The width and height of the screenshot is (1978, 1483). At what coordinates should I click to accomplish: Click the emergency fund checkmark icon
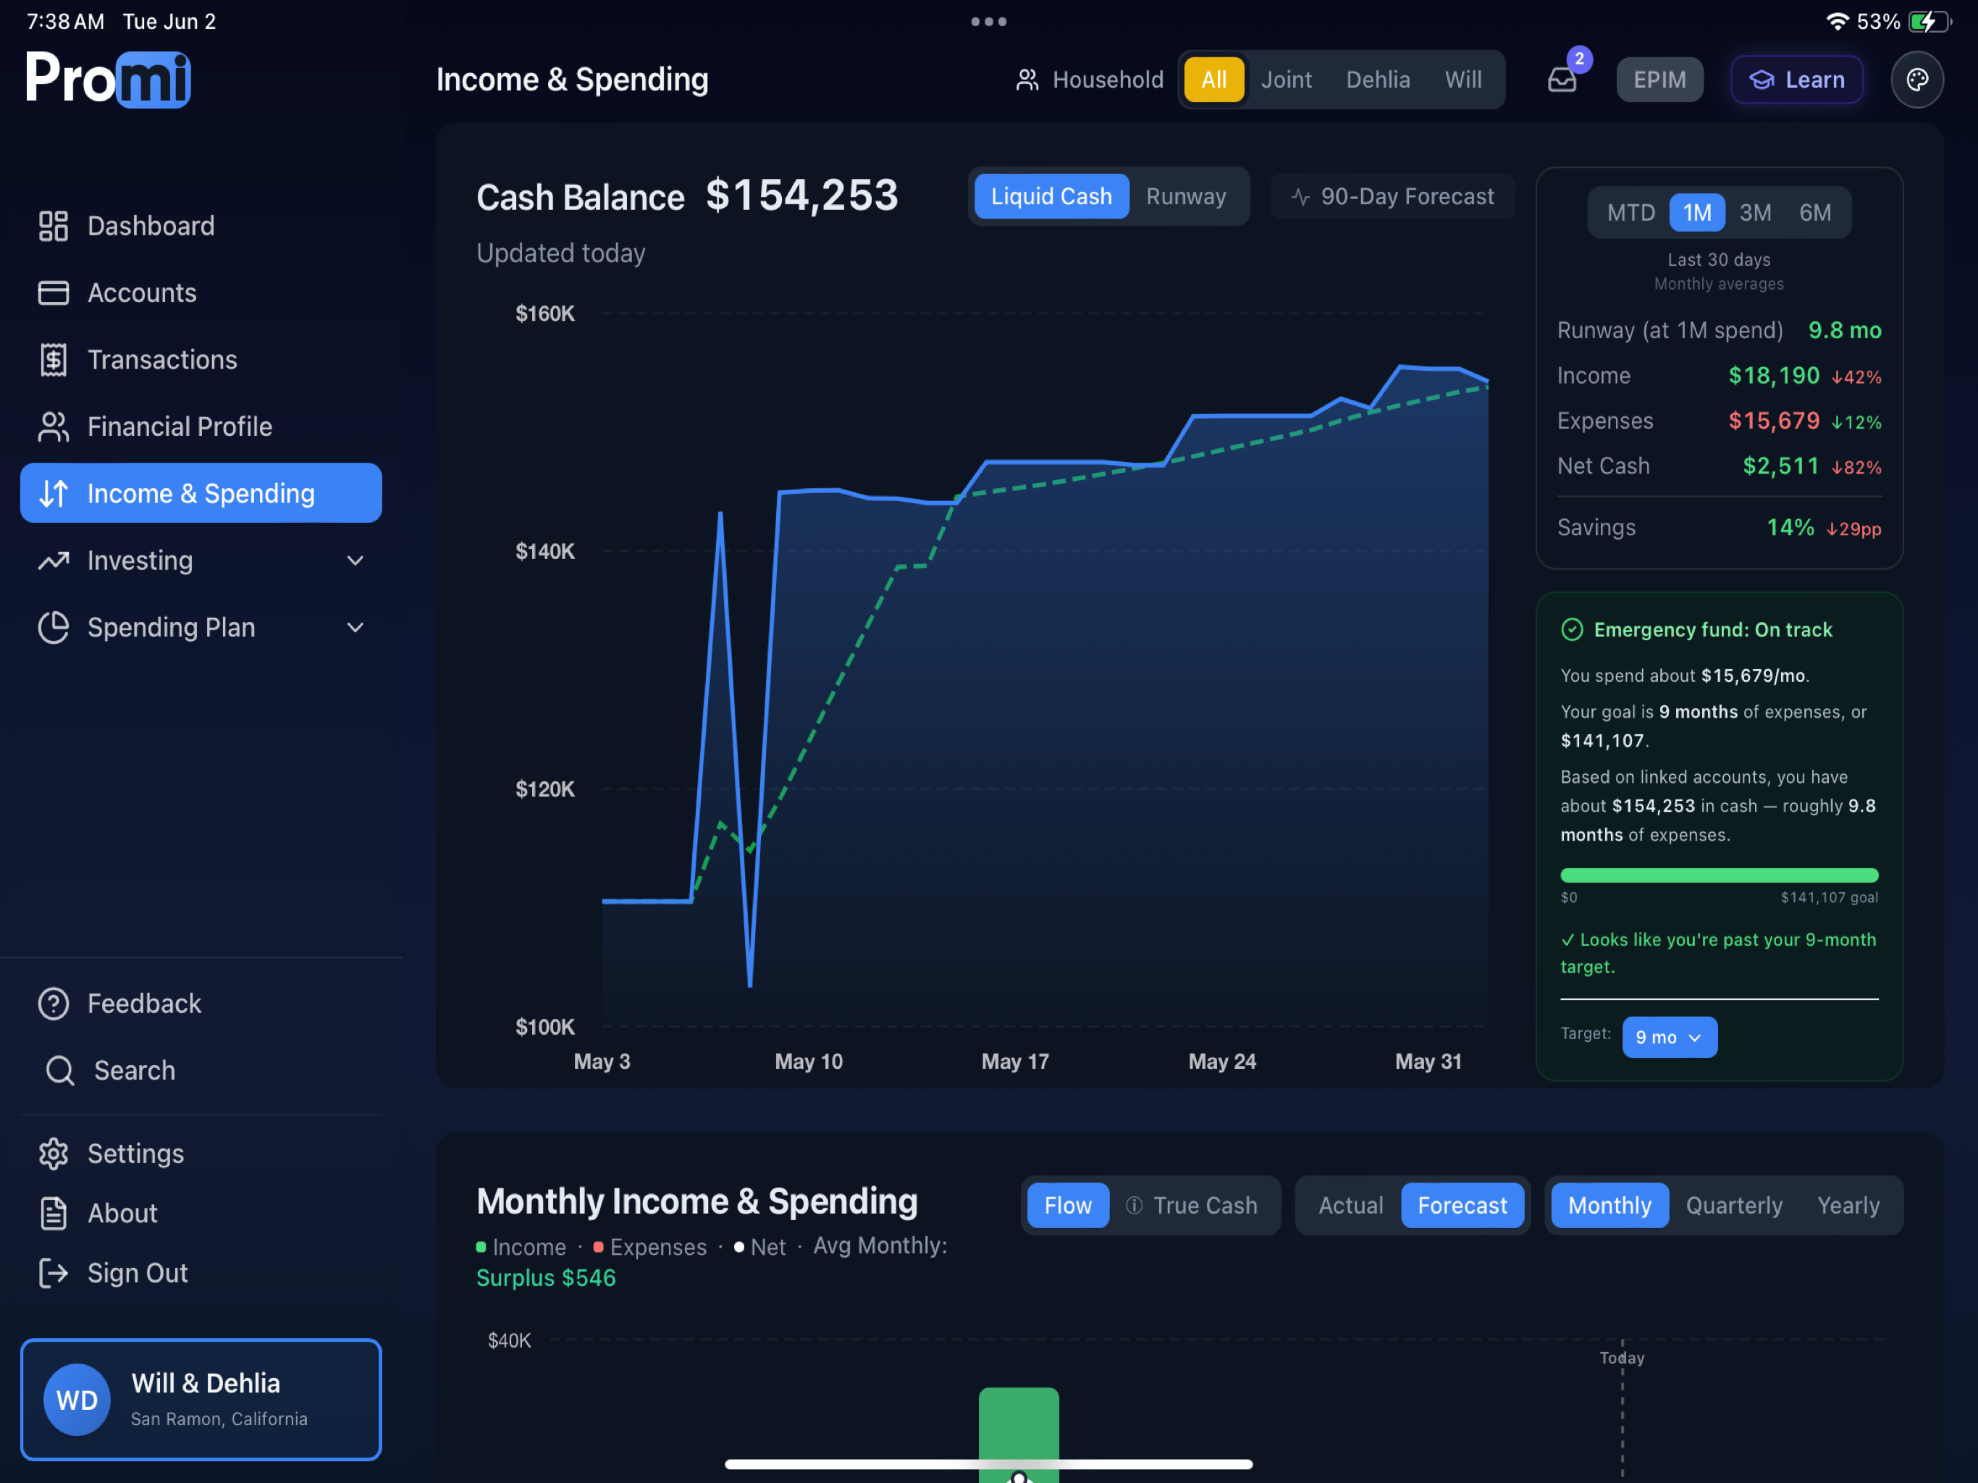click(1572, 630)
